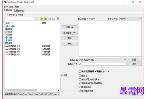Toggle the 输出文件夹 checkbox
Screen dimensions: 149x99
tap(80, 64)
